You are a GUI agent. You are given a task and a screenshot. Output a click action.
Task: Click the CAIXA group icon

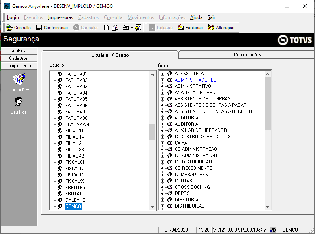(x=170, y=143)
